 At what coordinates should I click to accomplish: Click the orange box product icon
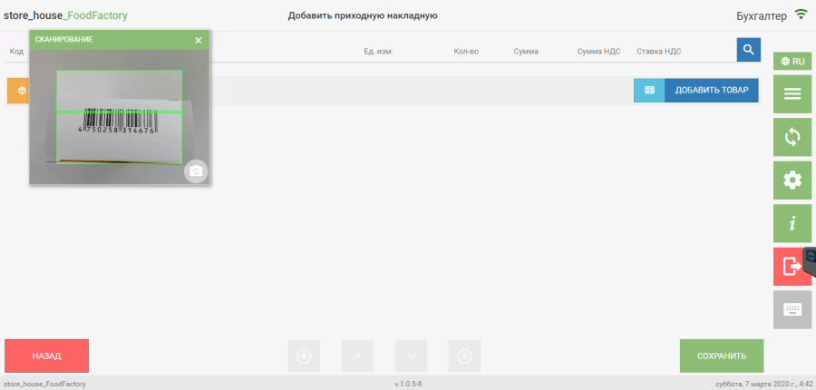click(x=18, y=91)
